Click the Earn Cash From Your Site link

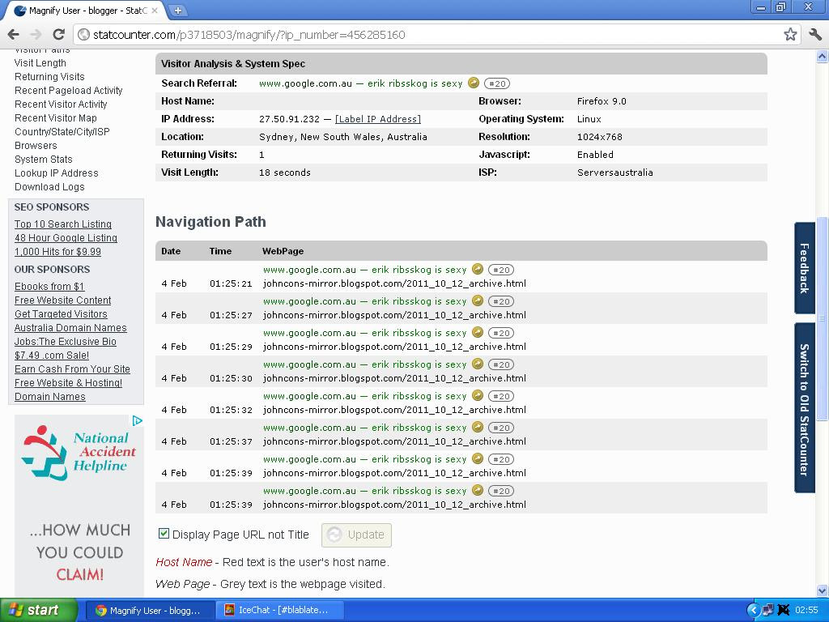coord(72,369)
